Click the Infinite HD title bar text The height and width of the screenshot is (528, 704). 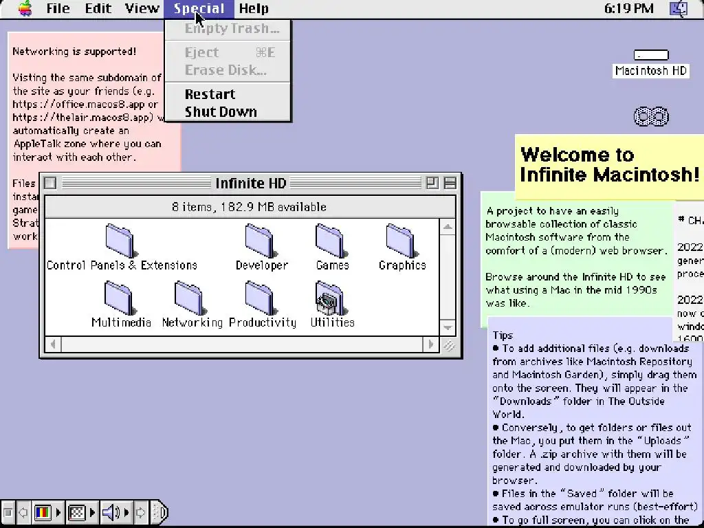250,183
